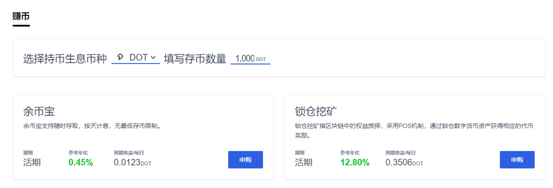The width and height of the screenshot is (553, 188).
Task: Click 活期 term in 锁仓挖矿 card
Action: tap(303, 162)
